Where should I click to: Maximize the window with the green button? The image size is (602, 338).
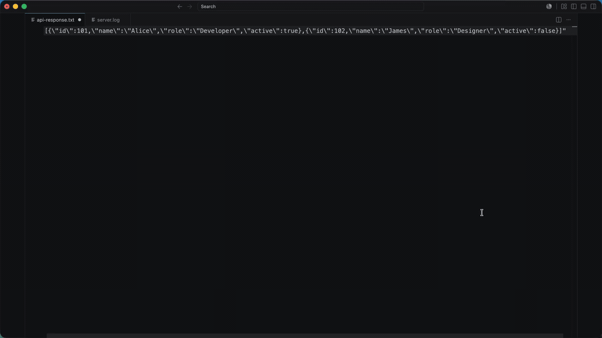pyautogui.click(x=24, y=7)
